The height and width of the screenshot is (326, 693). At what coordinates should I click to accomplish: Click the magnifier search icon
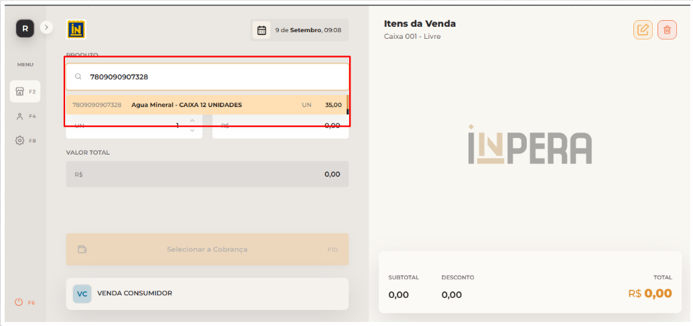pos(78,77)
